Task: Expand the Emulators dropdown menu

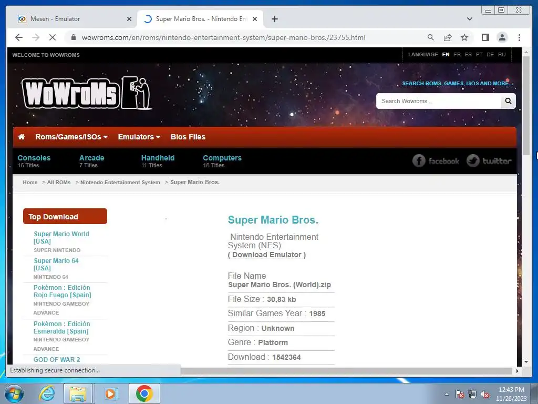Action: 139,137
